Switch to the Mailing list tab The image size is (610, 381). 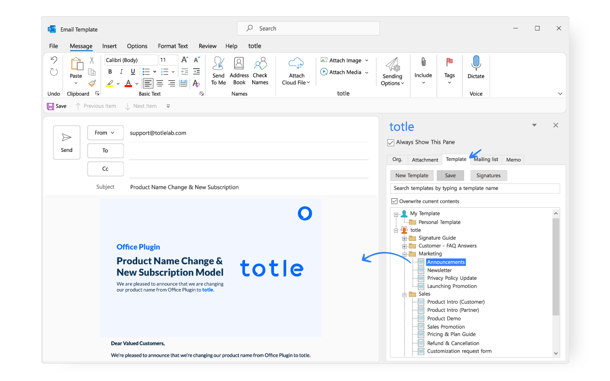485,159
